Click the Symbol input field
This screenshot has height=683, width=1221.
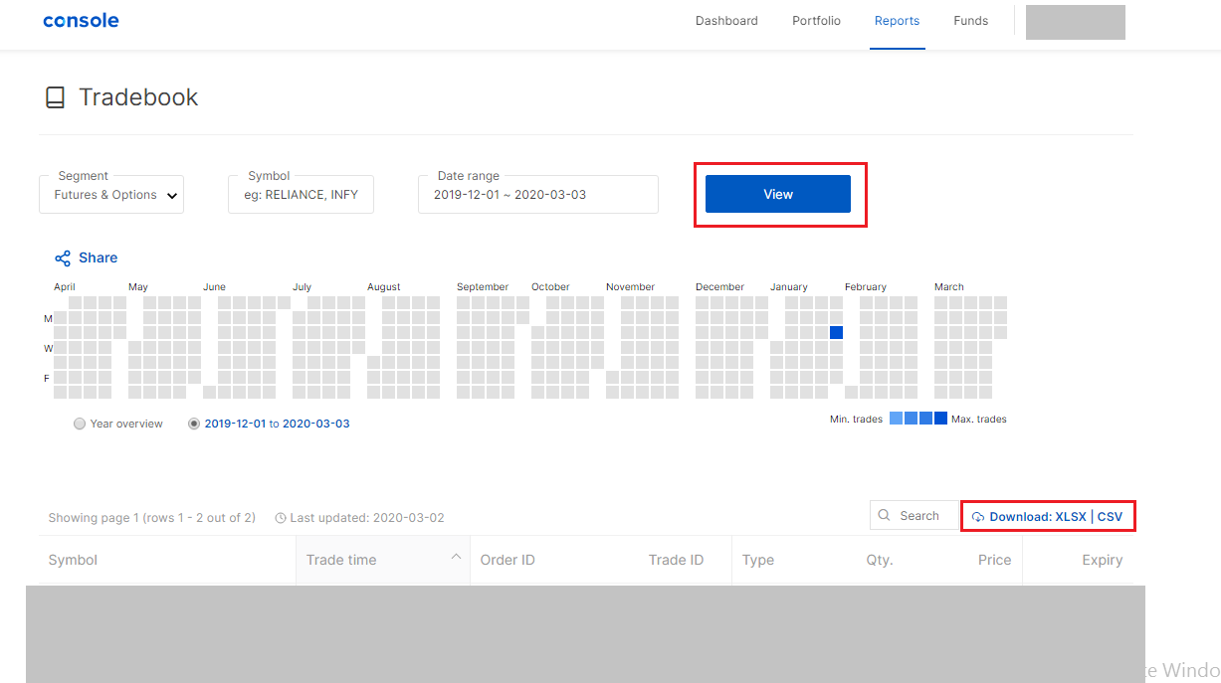[301, 194]
